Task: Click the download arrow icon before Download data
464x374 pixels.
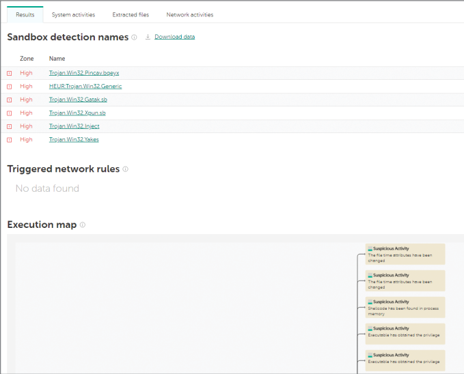Action: point(148,37)
